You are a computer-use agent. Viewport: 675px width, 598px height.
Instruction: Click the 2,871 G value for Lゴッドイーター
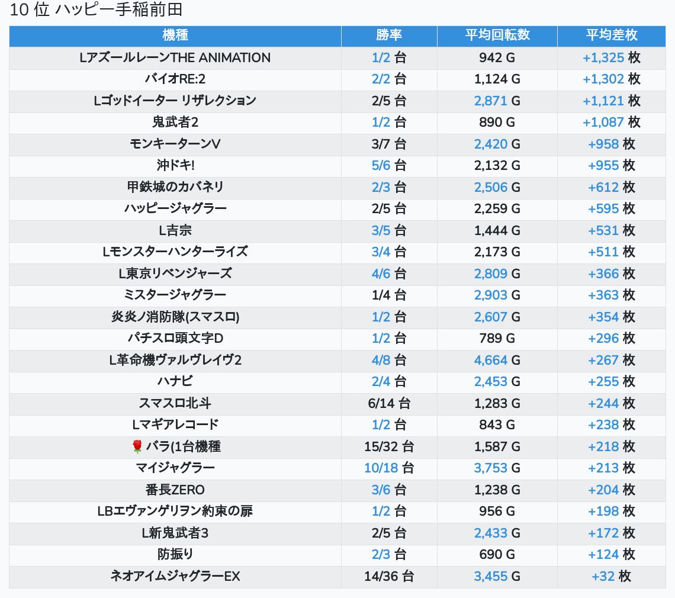coord(491,101)
